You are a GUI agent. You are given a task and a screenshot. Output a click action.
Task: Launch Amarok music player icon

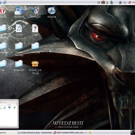[52, 10]
